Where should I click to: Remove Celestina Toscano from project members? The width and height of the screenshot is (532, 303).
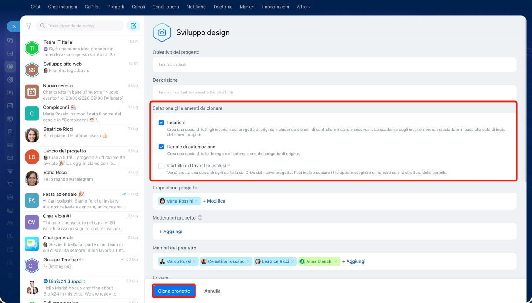coord(248,261)
